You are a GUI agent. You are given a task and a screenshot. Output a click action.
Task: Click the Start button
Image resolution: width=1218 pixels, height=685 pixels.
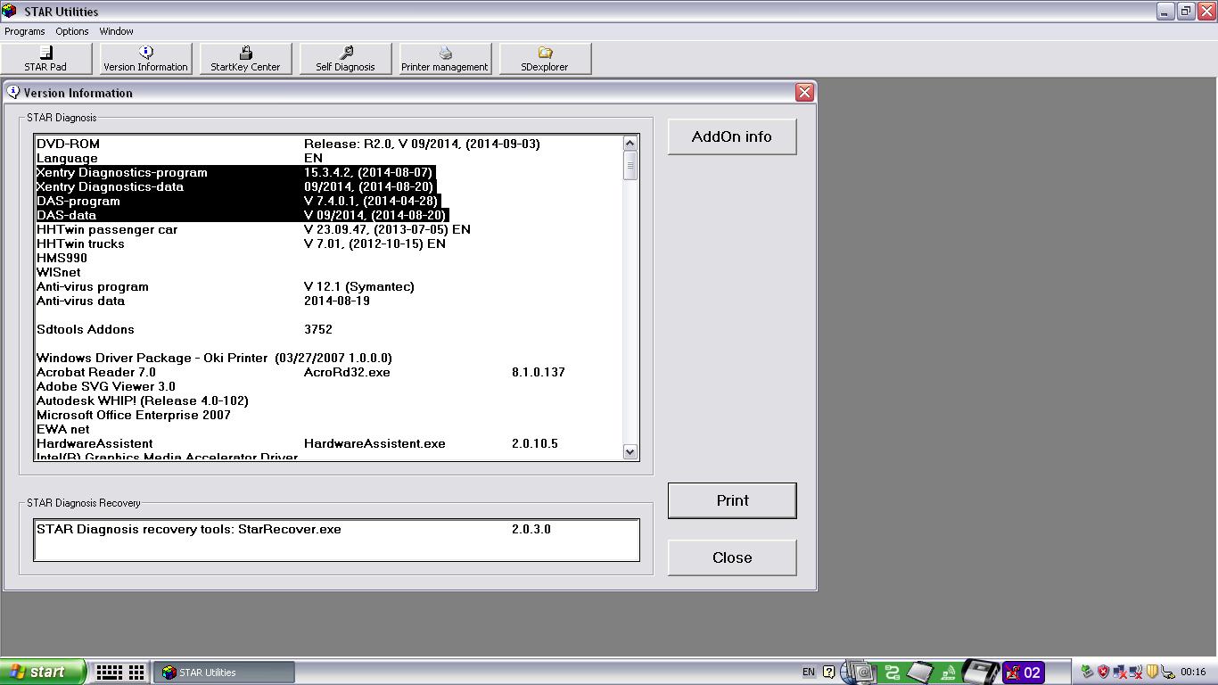(43, 673)
